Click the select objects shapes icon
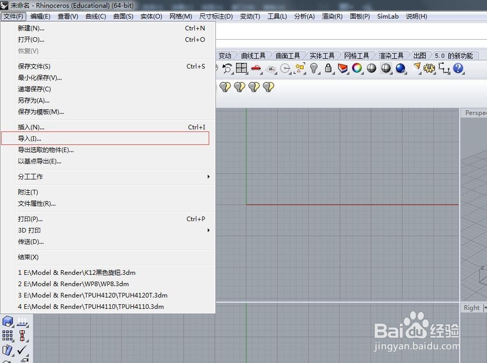487x363 pixels. (300, 68)
